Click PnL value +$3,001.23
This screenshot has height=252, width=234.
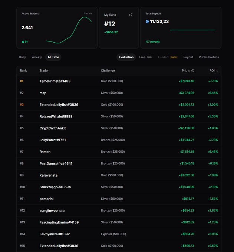[x=187, y=105]
